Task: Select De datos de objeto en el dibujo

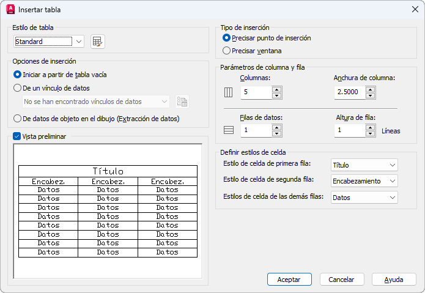Action: [x=18, y=119]
